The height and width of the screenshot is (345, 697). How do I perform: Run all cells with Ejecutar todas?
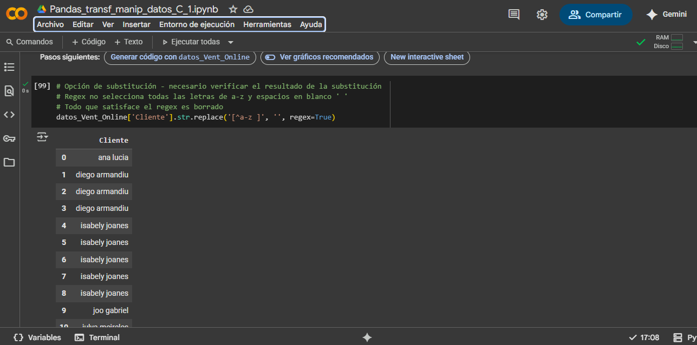[x=191, y=42]
